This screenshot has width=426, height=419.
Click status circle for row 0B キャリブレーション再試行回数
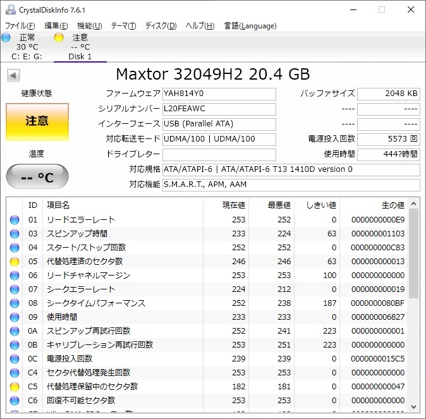pos(15,345)
